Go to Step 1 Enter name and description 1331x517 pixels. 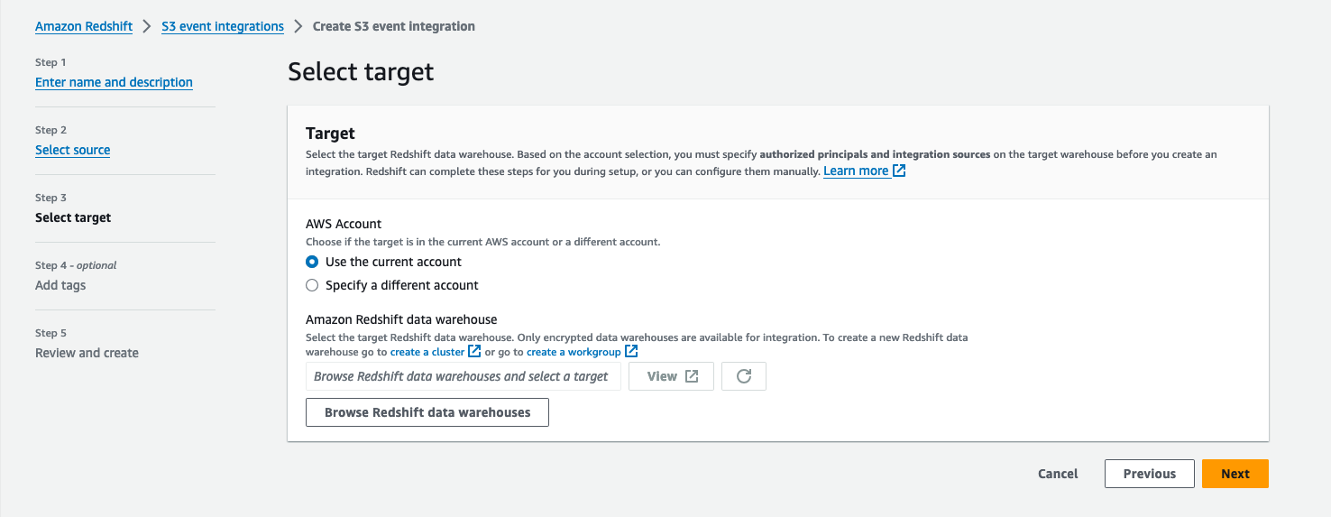(114, 82)
